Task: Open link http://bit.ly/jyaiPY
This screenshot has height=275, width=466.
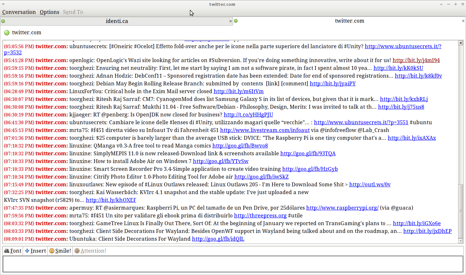Action: (x=333, y=83)
